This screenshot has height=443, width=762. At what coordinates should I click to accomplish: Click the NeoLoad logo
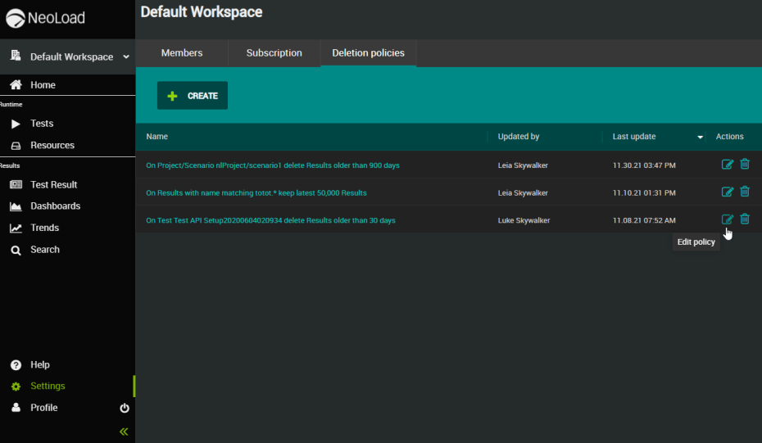click(46, 18)
